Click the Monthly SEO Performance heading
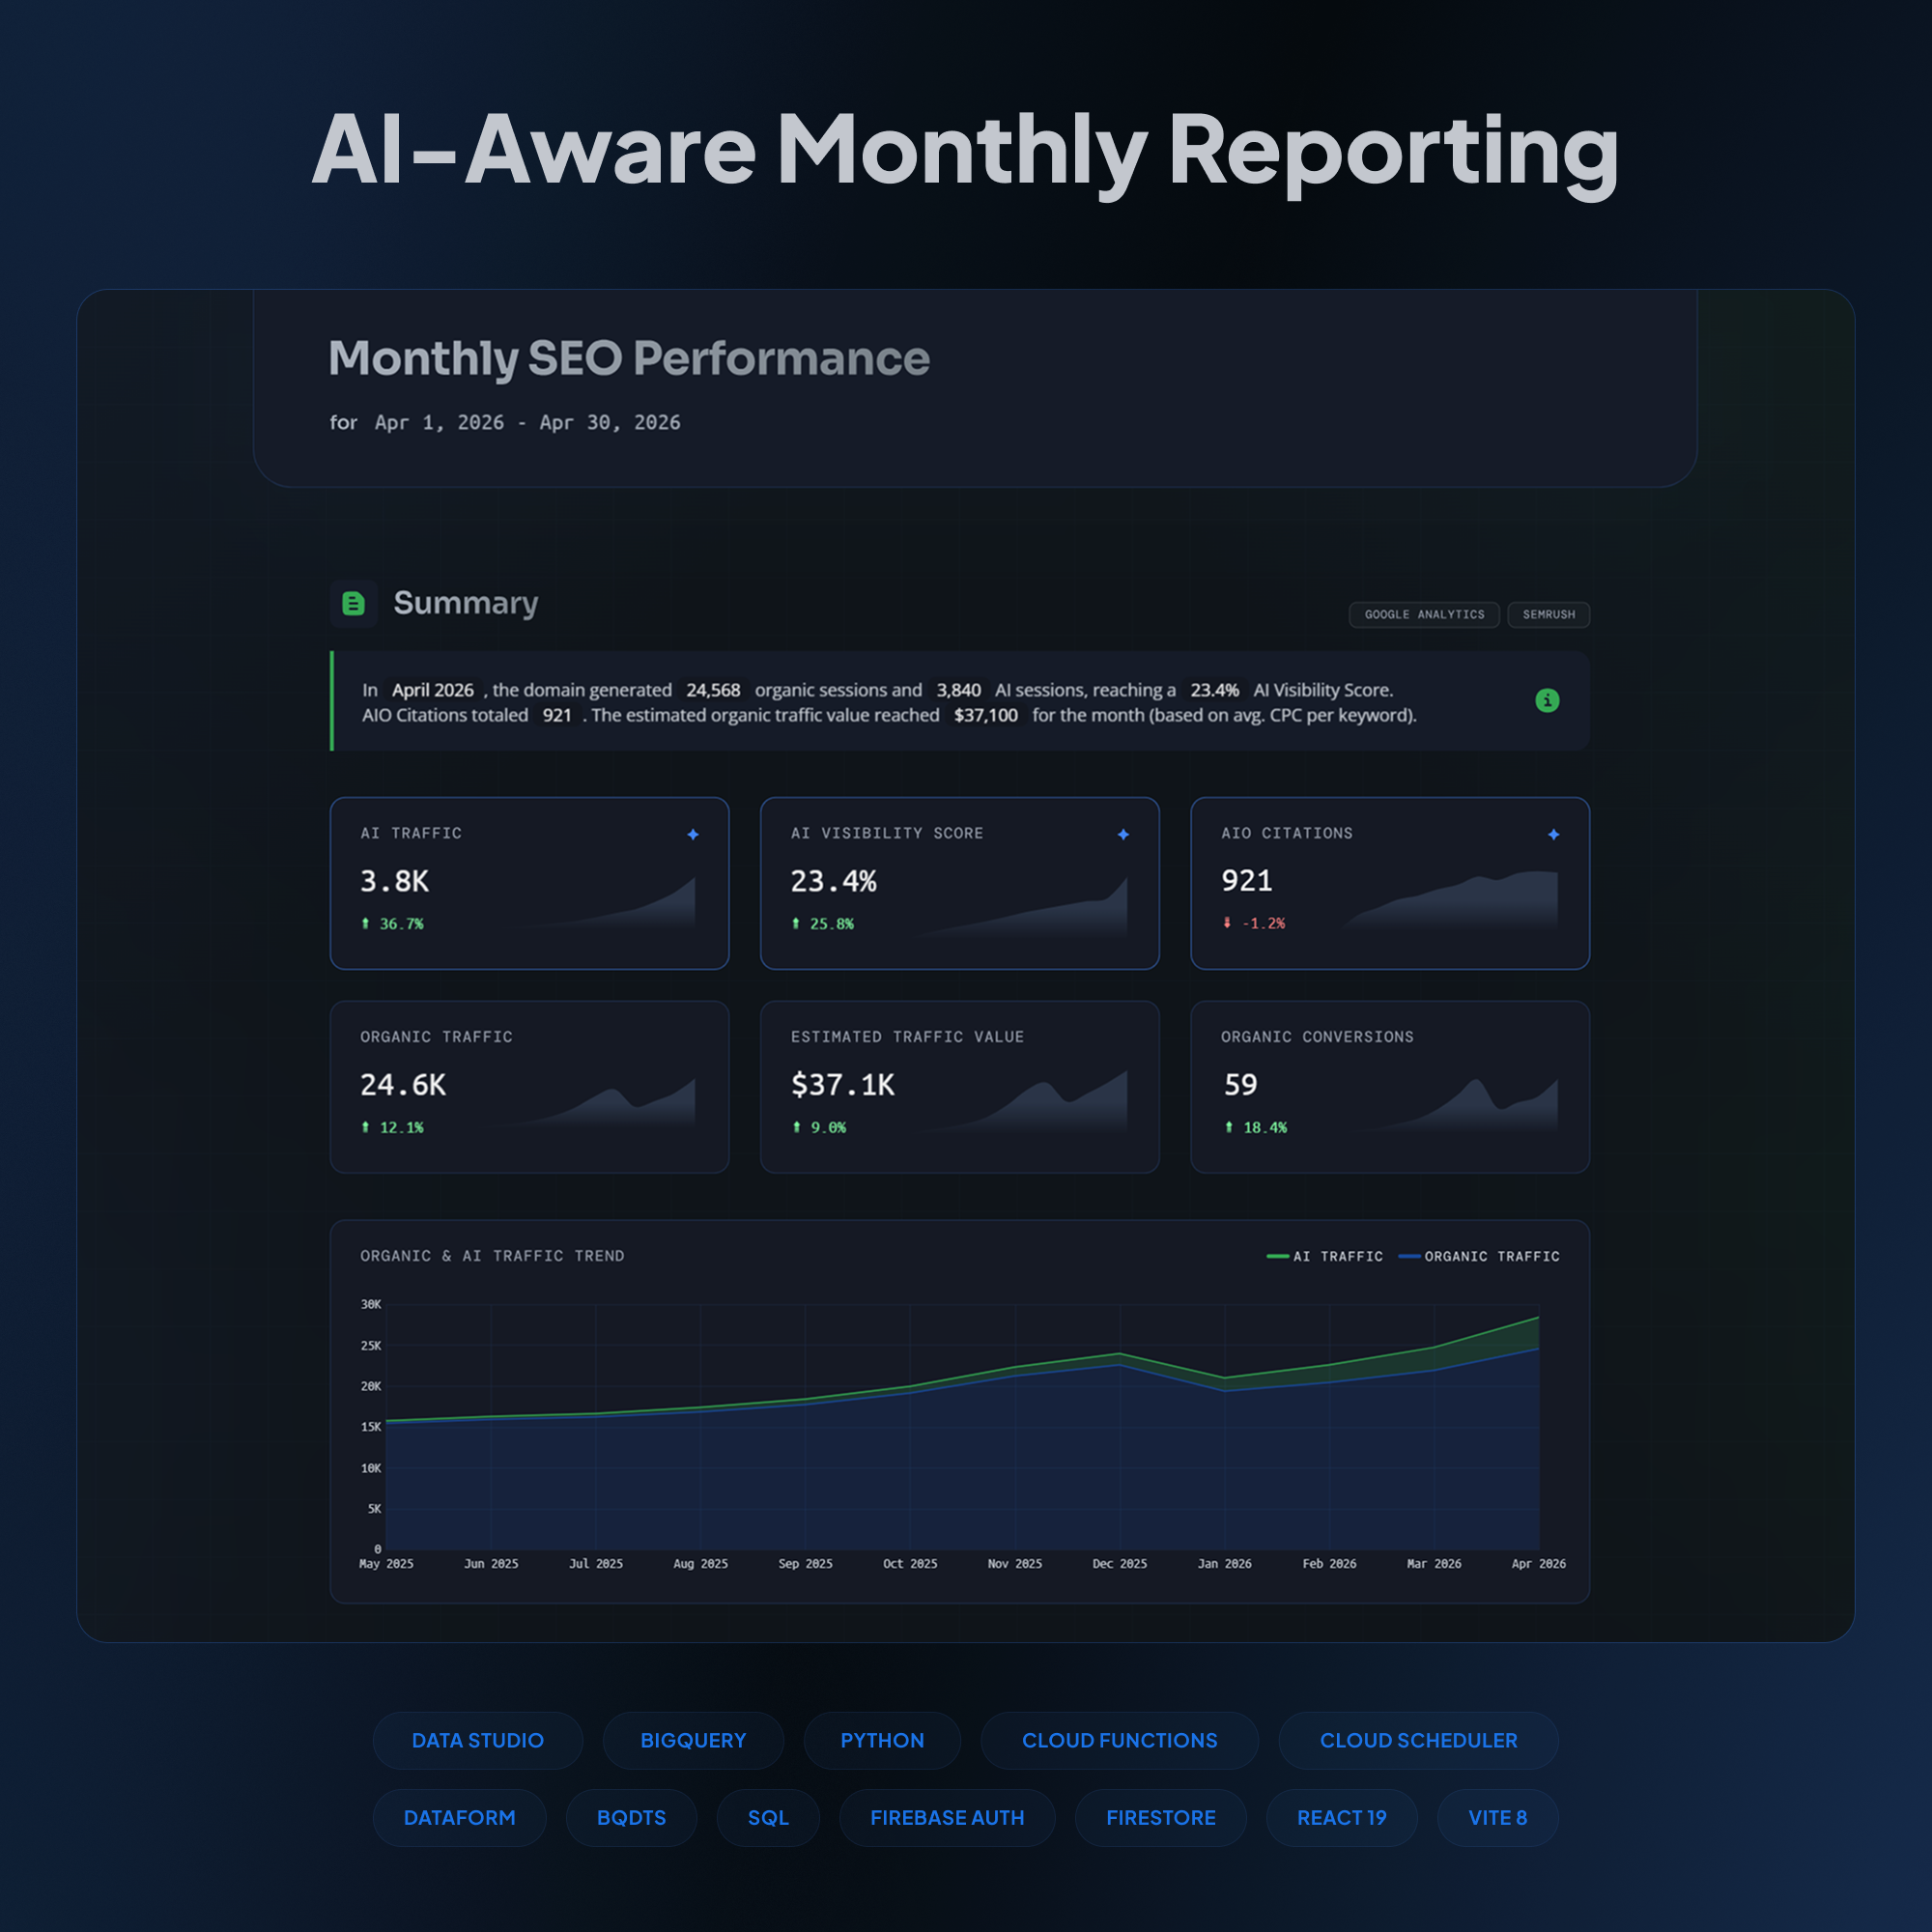The image size is (1932, 1932). 629,358
